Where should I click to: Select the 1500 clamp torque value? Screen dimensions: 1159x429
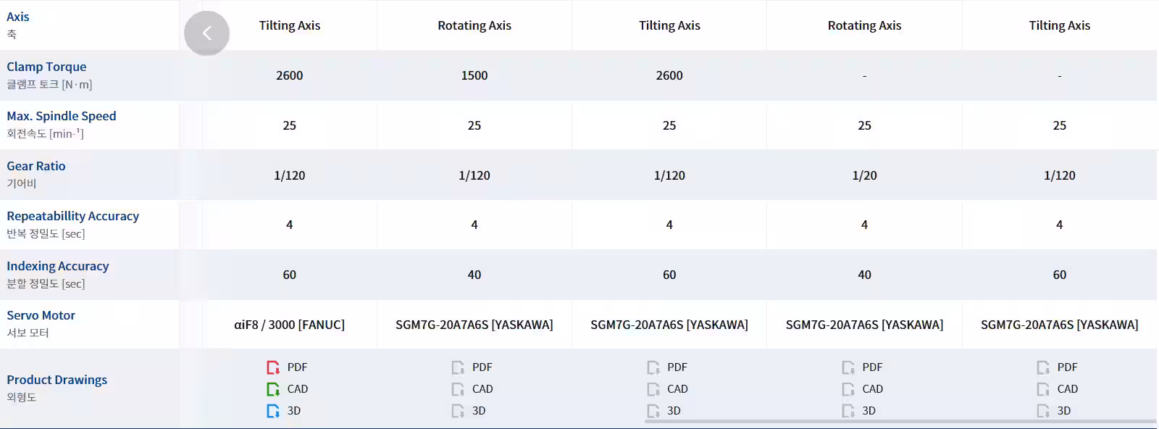(x=474, y=75)
